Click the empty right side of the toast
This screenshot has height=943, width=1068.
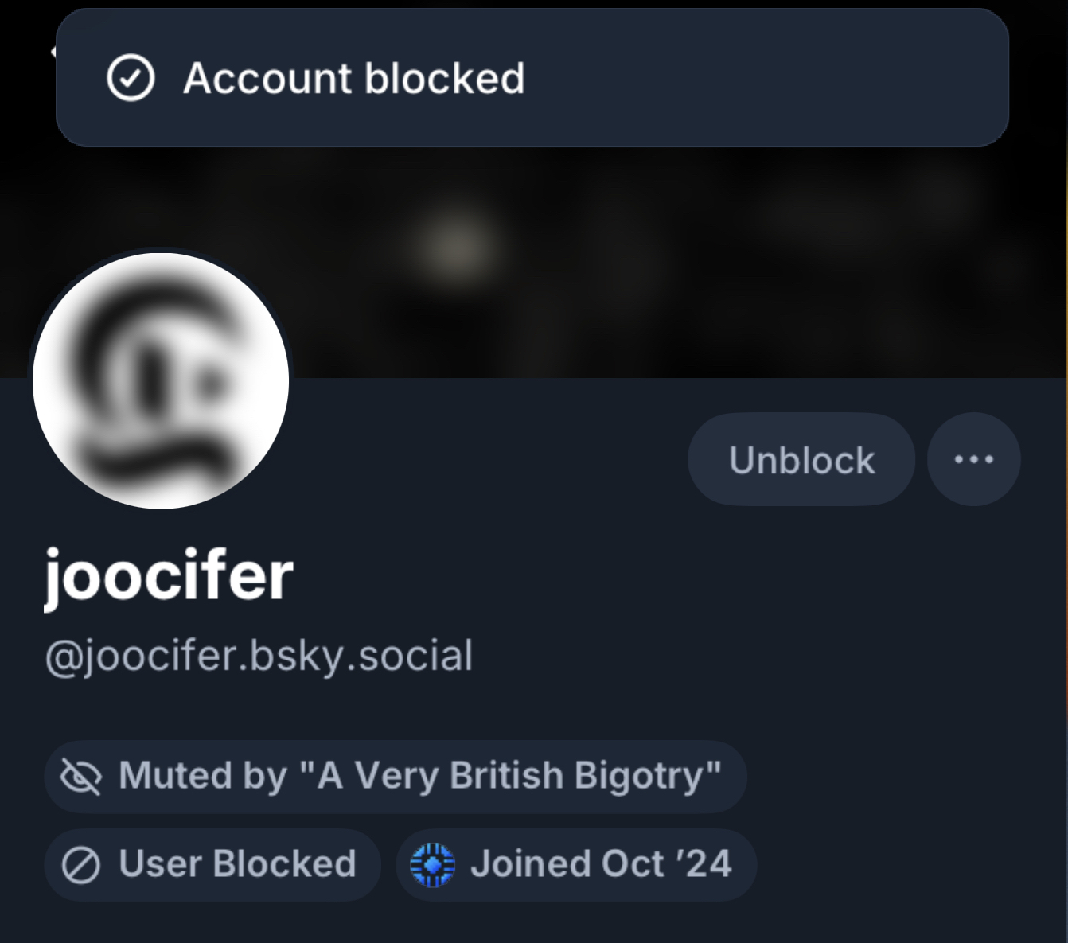[796, 78]
